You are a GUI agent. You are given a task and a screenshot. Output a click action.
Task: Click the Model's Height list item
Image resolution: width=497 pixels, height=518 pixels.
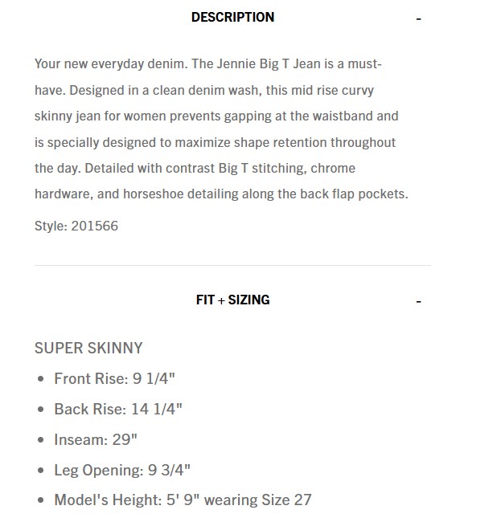click(183, 500)
